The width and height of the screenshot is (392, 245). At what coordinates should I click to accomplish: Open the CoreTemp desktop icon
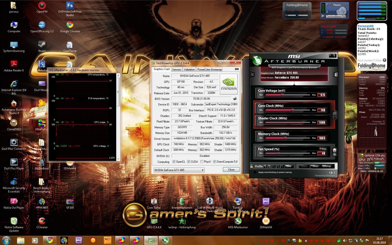70,47
